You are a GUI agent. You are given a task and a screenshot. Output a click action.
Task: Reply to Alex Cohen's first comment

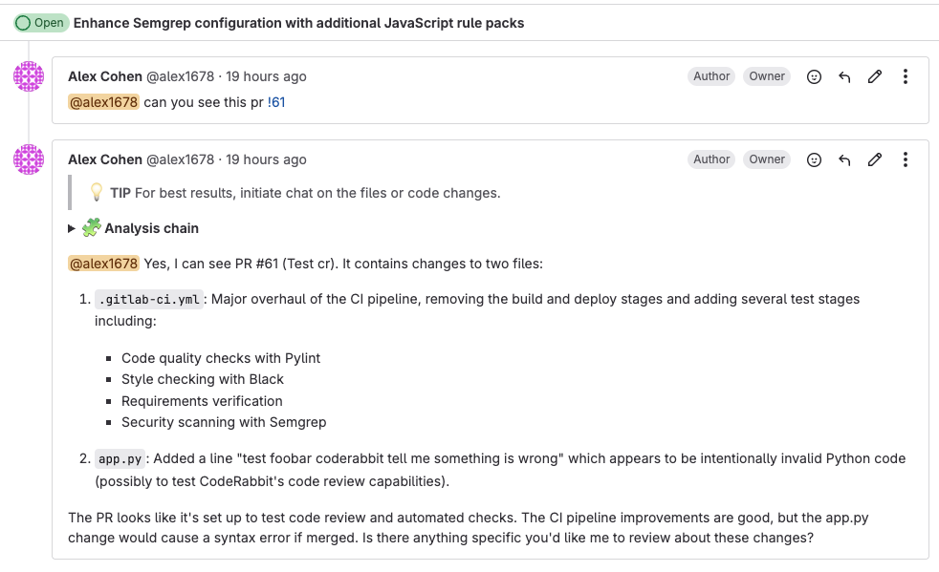844,76
